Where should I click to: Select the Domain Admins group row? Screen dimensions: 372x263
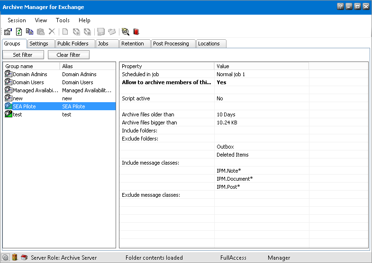click(31, 74)
